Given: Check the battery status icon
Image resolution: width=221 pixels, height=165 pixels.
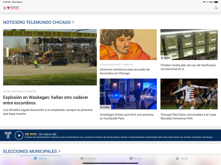Looking at the screenshot, I should tap(216, 2).
